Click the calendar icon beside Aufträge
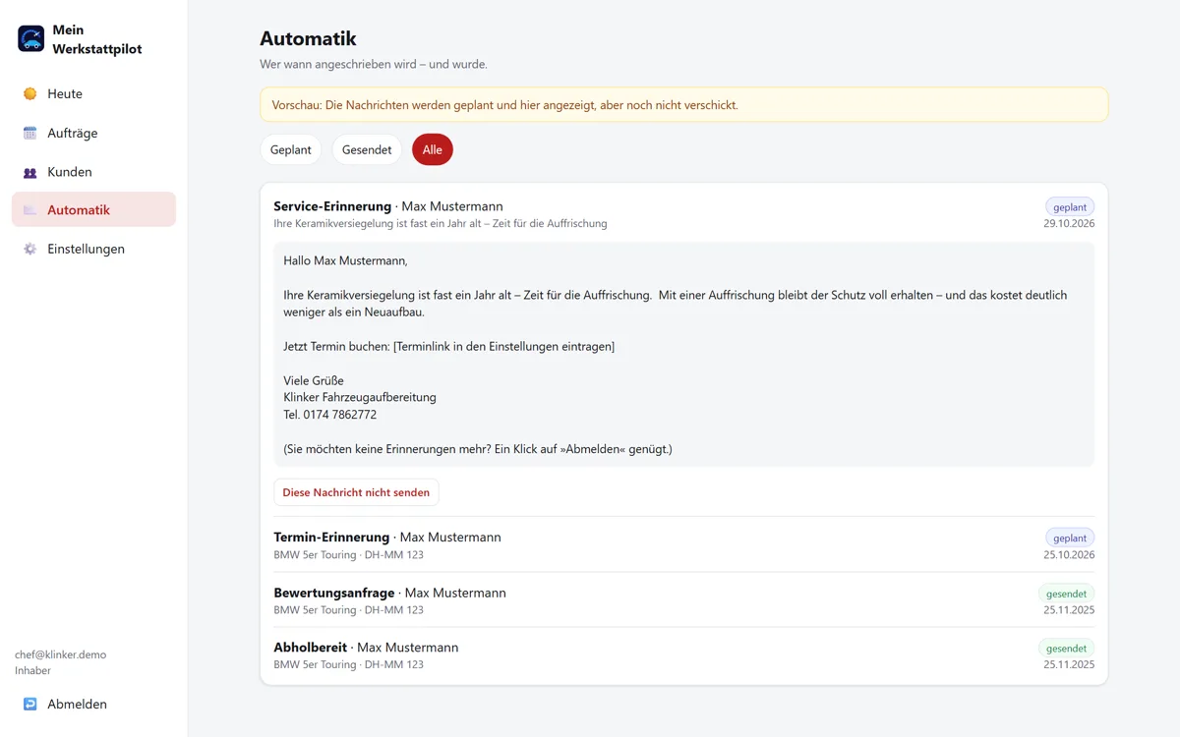The height and width of the screenshot is (737, 1180). [x=30, y=133]
